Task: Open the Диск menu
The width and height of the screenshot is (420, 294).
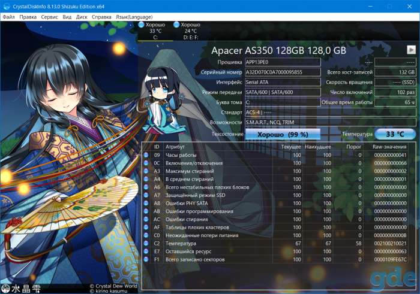Action: point(82,17)
